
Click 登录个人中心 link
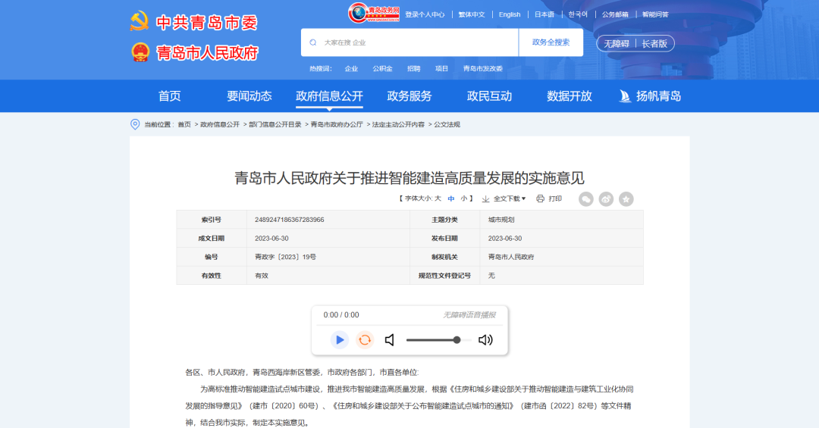(425, 14)
